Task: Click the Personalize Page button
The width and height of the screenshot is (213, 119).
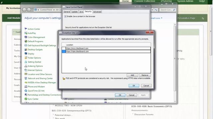Action: coord(186,18)
